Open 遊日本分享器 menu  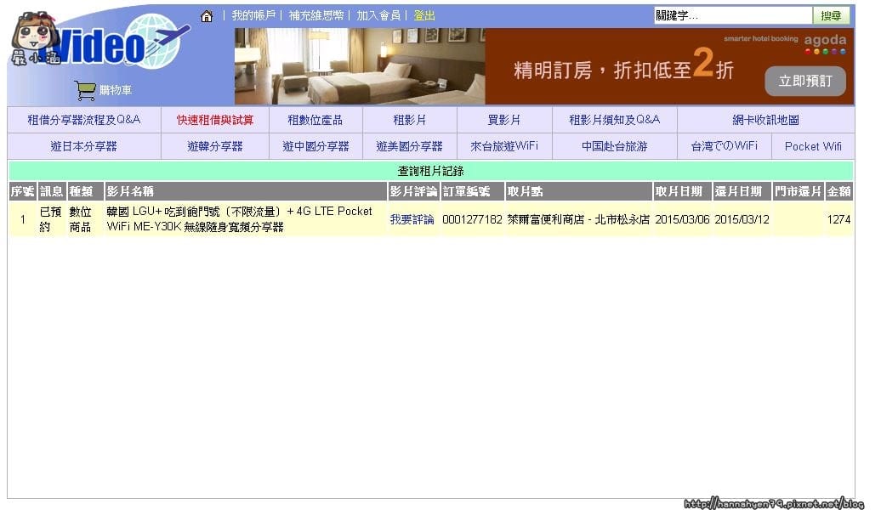point(84,146)
